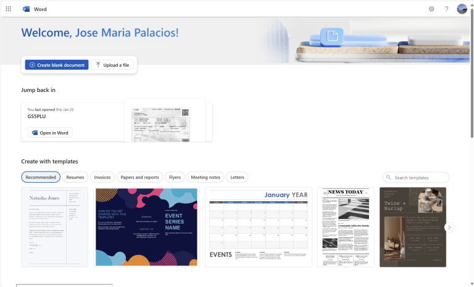Switch to the Invoices template category
The height and width of the screenshot is (287, 474).
(102, 177)
